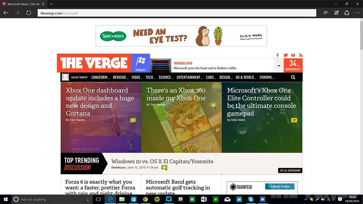This screenshot has height=204, width=363.
Task: Go back to the previous page
Action: tap(6, 13)
